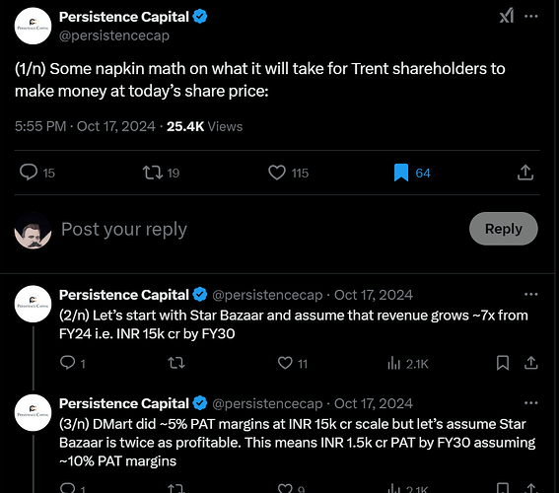Share the (2/n) Star Bazaar tweet
This screenshot has height=493, width=559.
point(530,363)
